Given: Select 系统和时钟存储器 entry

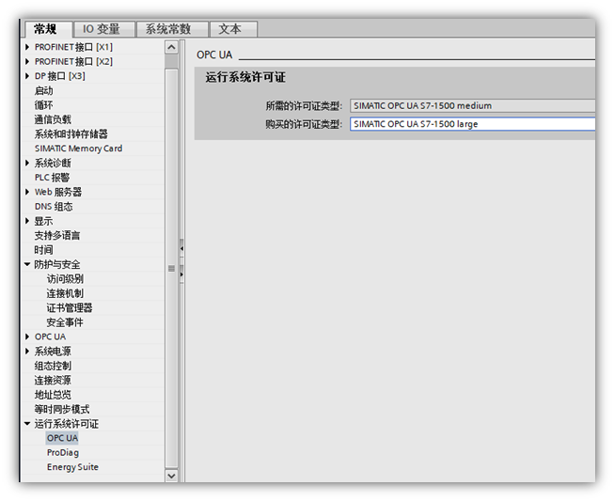Looking at the screenshot, I should click(x=71, y=133).
